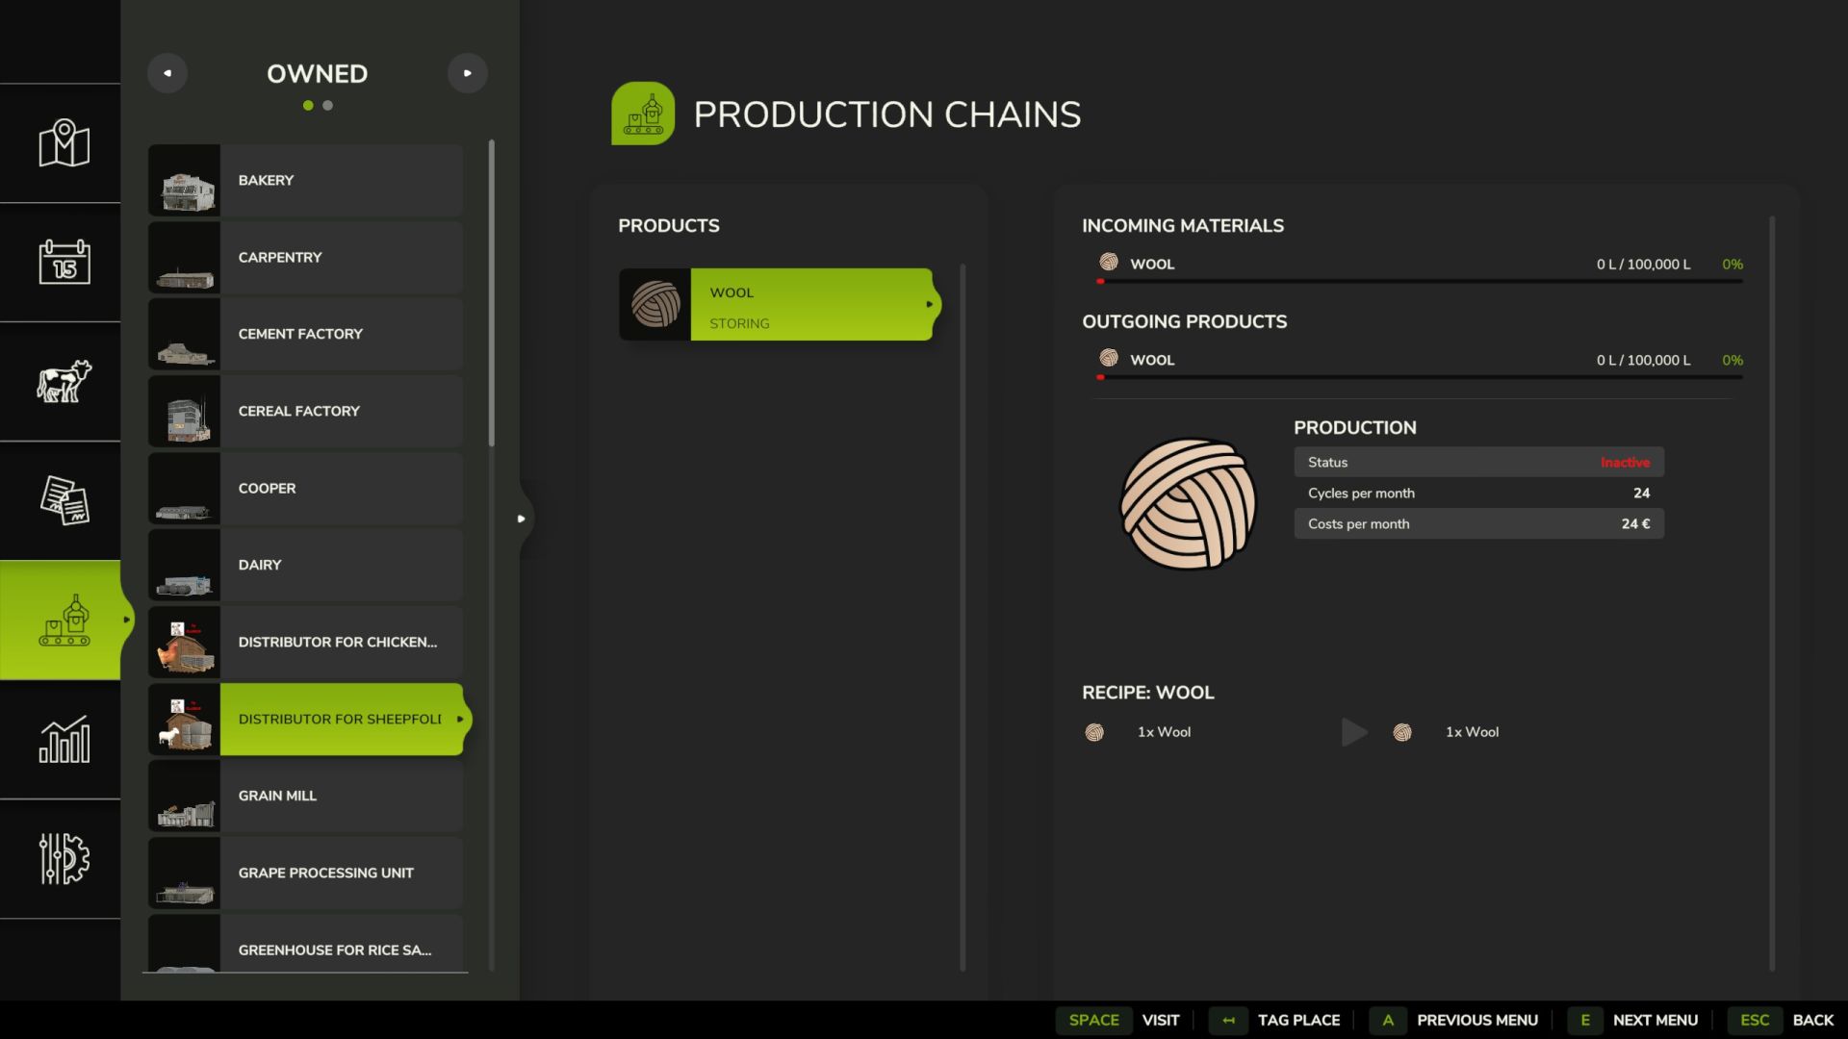Collapse the production list side panel arrow
Image resolution: width=1848 pixels, height=1039 pixels.
pos(521,519)
